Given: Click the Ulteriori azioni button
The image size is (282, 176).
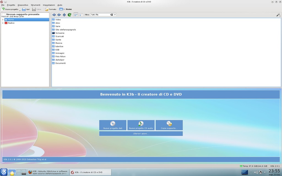Looking at the screenshot, I should tap(141, 133).
